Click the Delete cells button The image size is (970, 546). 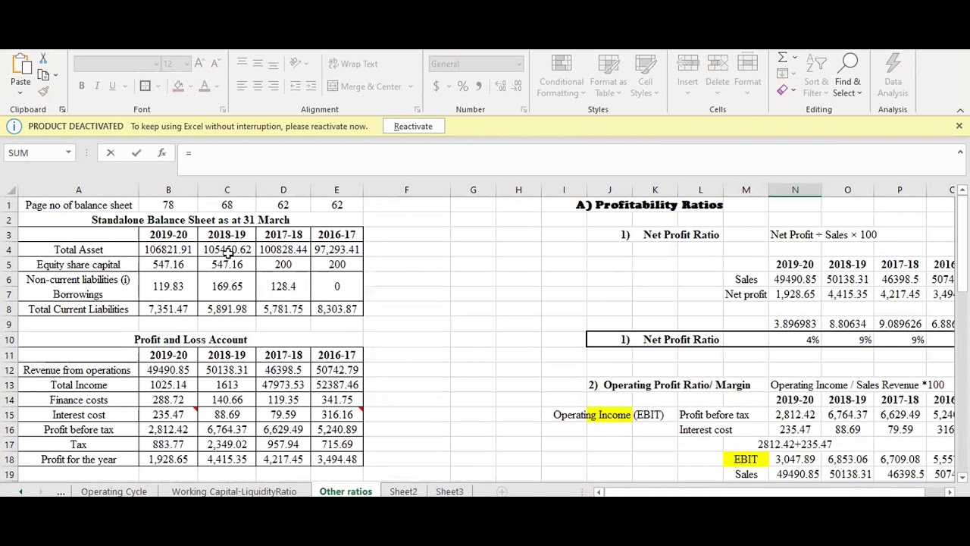click(717, 76)
